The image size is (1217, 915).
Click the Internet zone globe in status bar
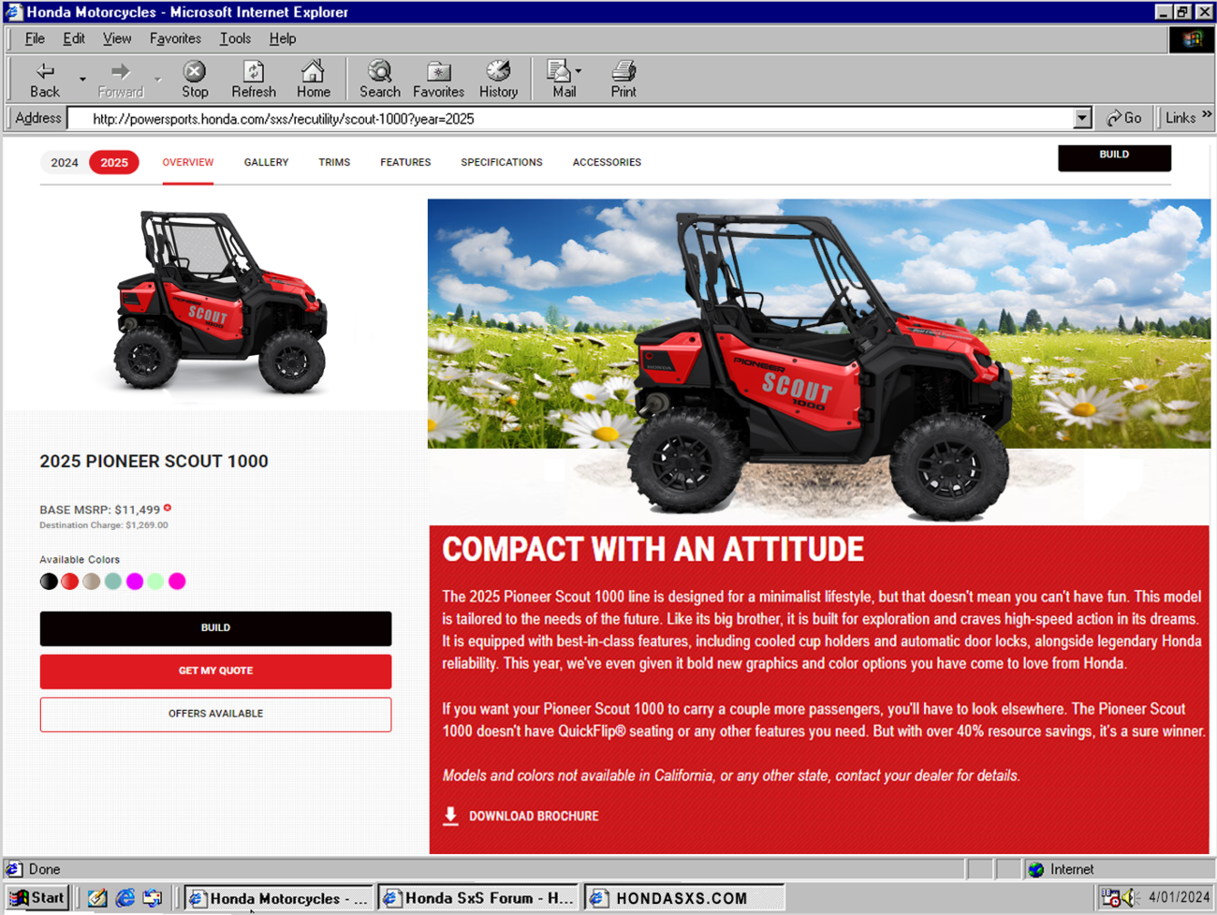click(1036, 869)
